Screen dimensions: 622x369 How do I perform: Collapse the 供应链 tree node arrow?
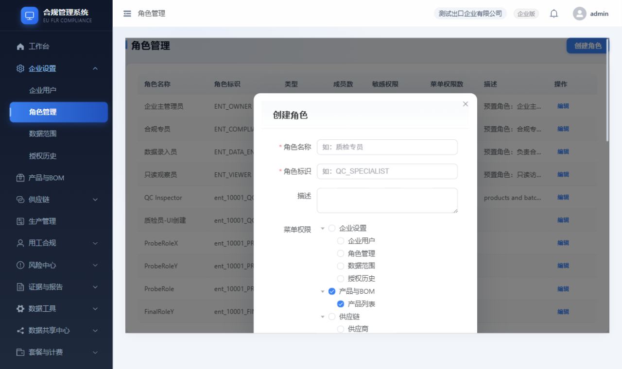(x=323, y=317)
